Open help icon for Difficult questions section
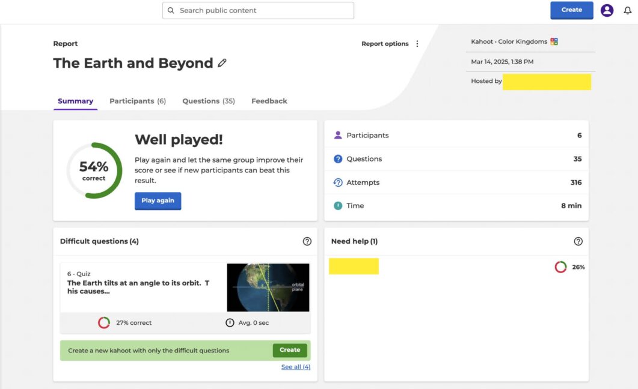Image resolution: width=638 pixels, height=389 pixels. tap(307, 241)
